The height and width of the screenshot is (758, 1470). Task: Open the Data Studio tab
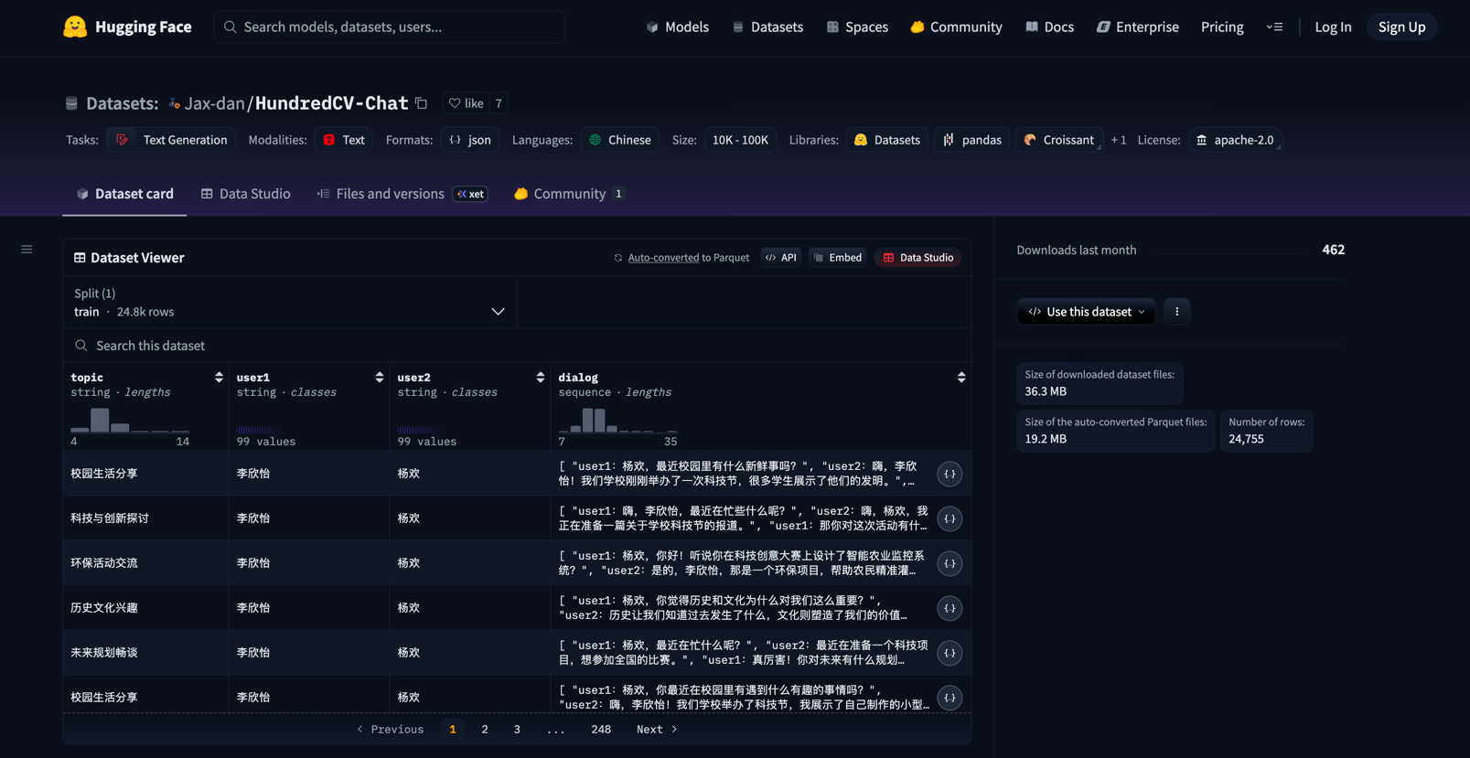pos(245,194)
